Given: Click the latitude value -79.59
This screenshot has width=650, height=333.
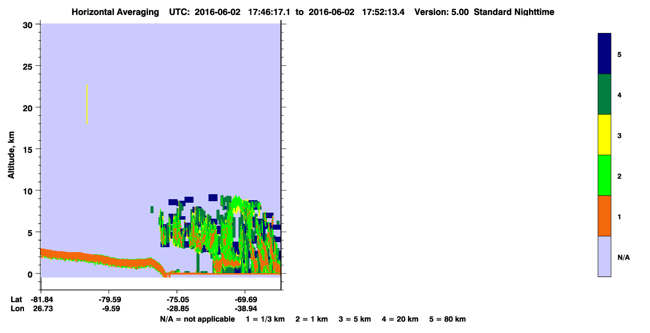Looking at the screenshot, I should click(x=109, y=300).
